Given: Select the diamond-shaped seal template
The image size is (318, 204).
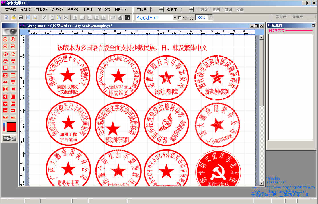Looking at the screenshot, I should 5,82.
